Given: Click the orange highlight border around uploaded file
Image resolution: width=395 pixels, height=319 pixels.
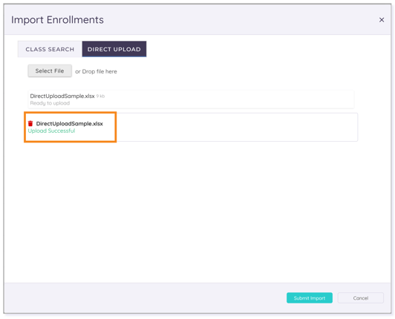Looking at the screenshot, I should pyautogui.click(x=70, y=113).
